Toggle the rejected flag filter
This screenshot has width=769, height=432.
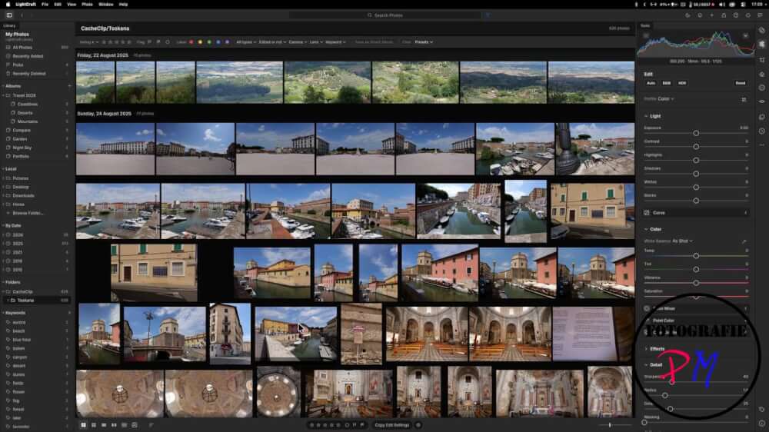[x=158, y=42]
